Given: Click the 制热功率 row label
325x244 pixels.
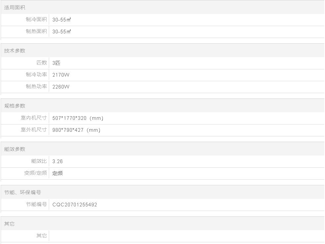Looking at the screenshot, I should [36, 87].
